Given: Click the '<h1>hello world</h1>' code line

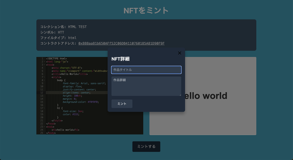Looking at the screenshot, I should (66, 130).
